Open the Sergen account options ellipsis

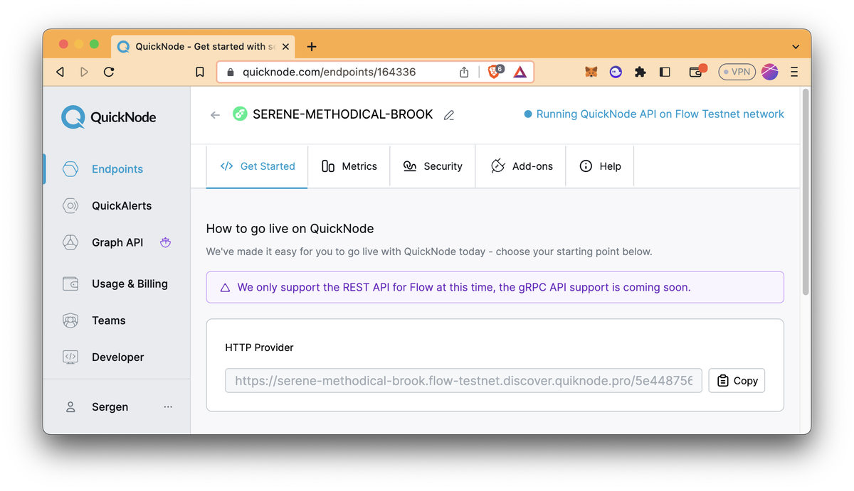coord(168,407)
